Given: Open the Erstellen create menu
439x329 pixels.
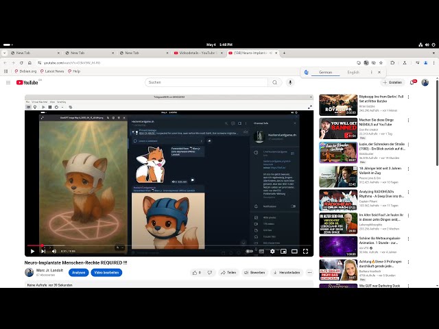Looking at the screenshot, I should click(393, 82).
